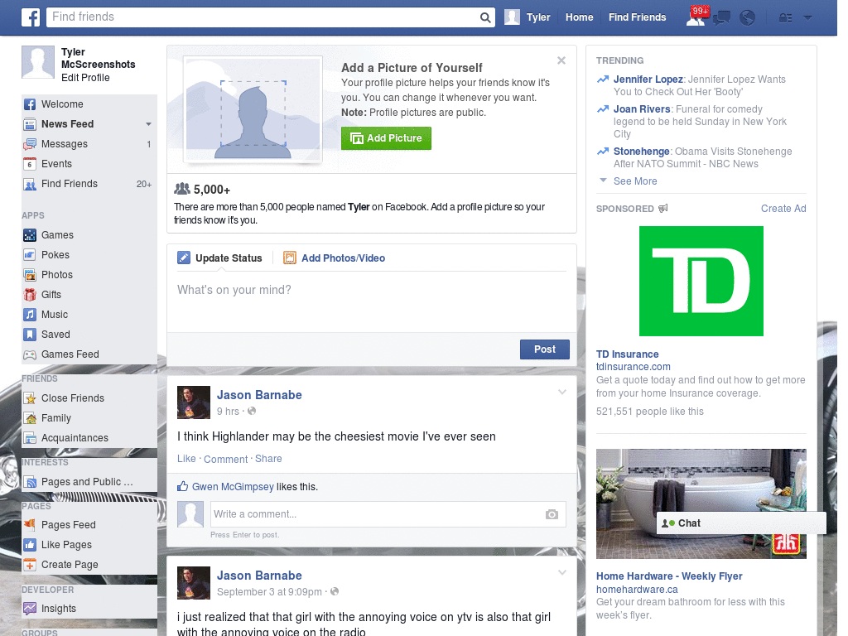Like the Highlander movie post
Image resolution: width=848 pixels, height=636 pixels.
click(x=186, y=459)
